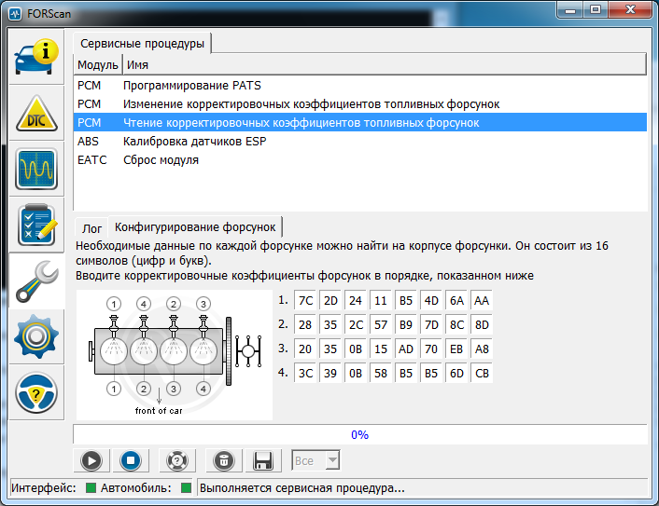Click injector 1 field '7C'
The image size is (659, 506).
point(305,300)
